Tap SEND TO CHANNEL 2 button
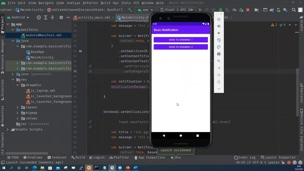The height and width of the screenshot is (171, 304). (180, 47)
